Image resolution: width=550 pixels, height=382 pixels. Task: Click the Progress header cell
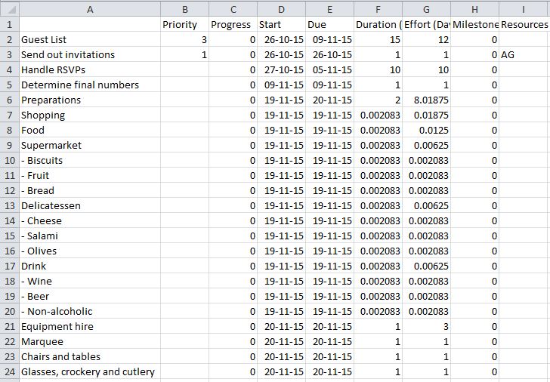pyautogui.click(x=231, y=24)
